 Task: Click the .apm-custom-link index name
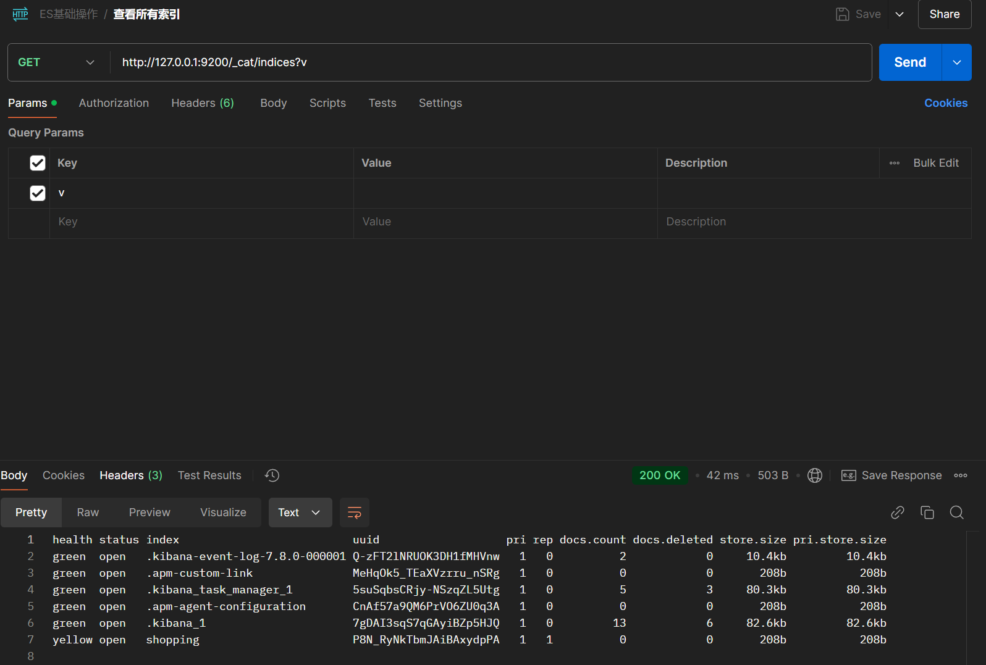(200, 573)
